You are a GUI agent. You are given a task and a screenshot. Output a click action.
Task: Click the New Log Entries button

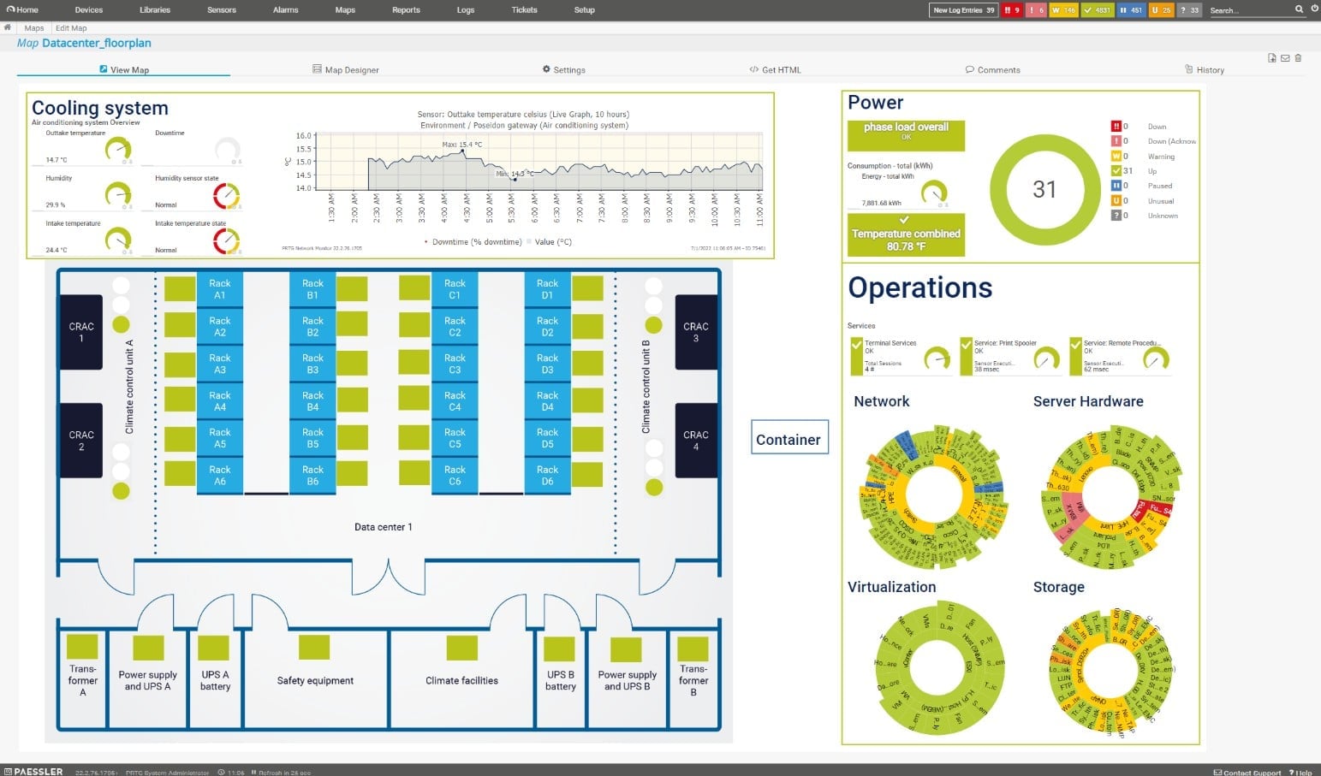point(963,10)
